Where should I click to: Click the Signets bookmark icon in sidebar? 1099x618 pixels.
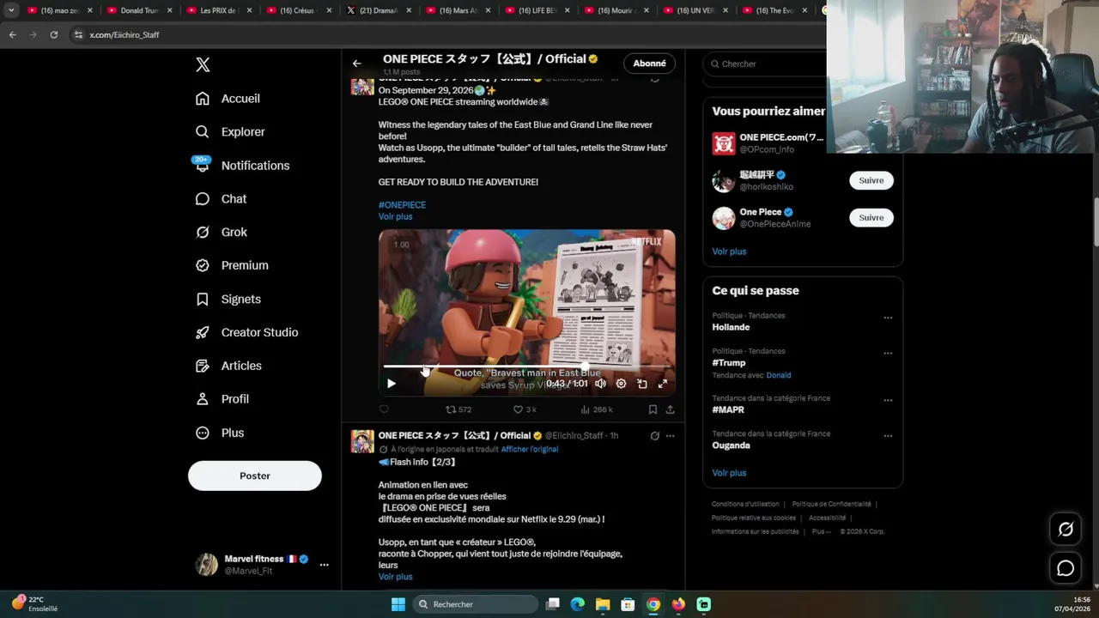point(203,300)
